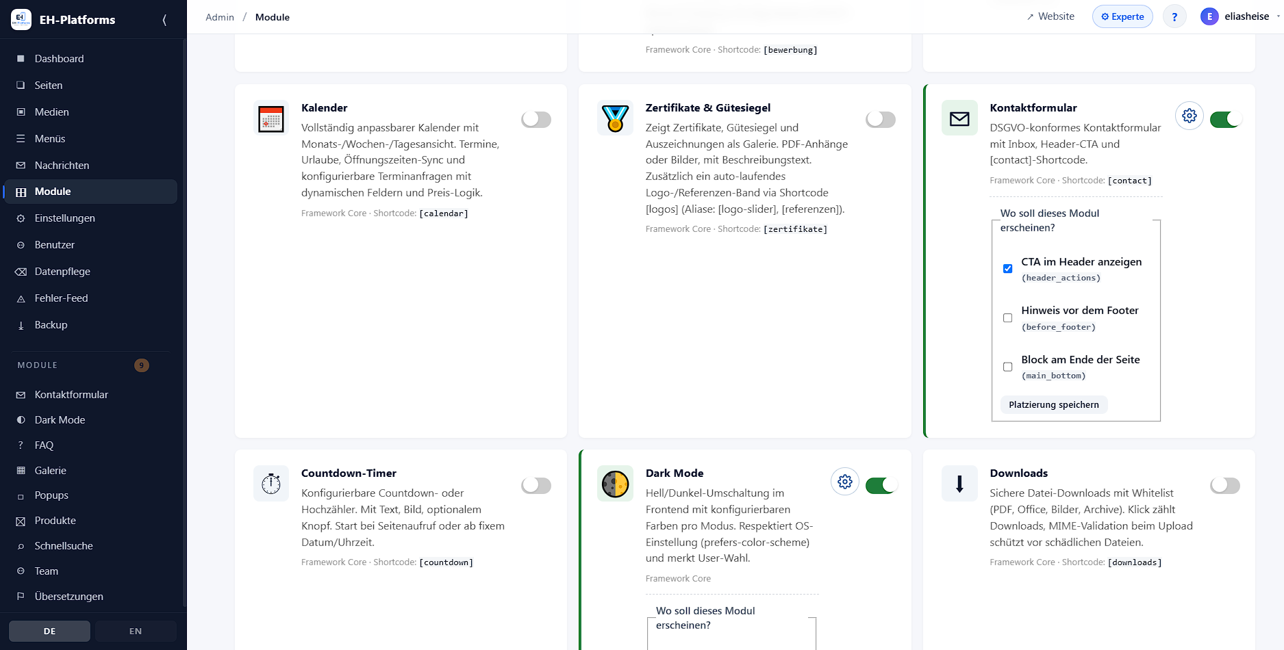This screenshot has width=1284, height=650.
Task: Open Kontaktformular settings gear icon
Action: point(1189,116)
